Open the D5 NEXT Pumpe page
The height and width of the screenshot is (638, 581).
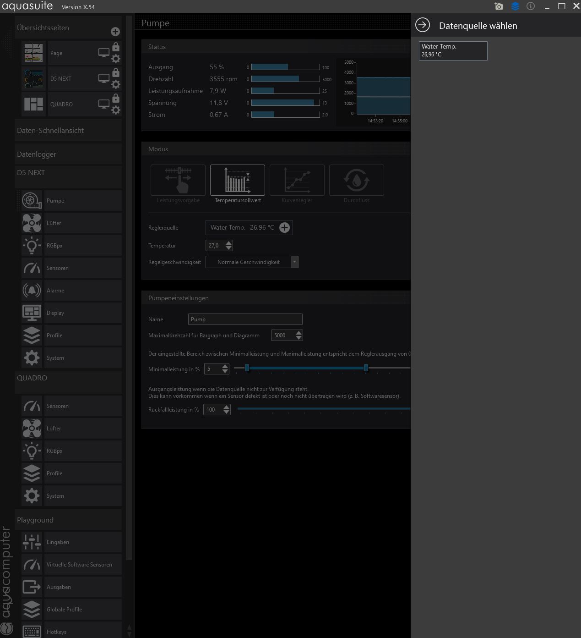[x=83, y=201]
